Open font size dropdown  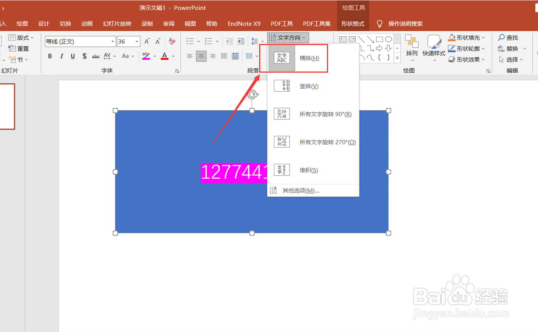pyautogui.click(x=137, y=41)
